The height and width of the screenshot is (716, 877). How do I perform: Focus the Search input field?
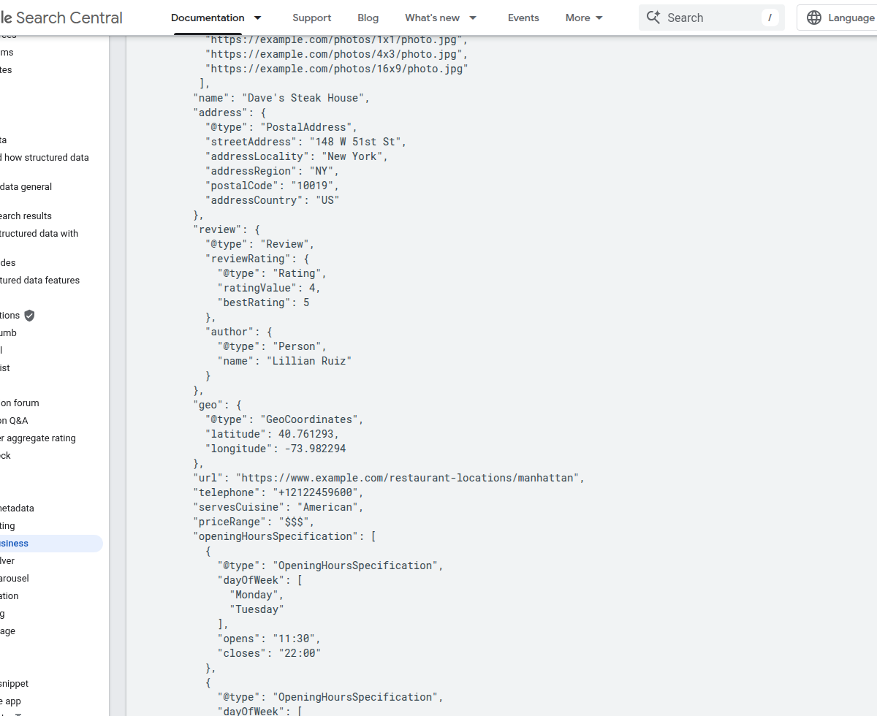(x=712, y=18)
